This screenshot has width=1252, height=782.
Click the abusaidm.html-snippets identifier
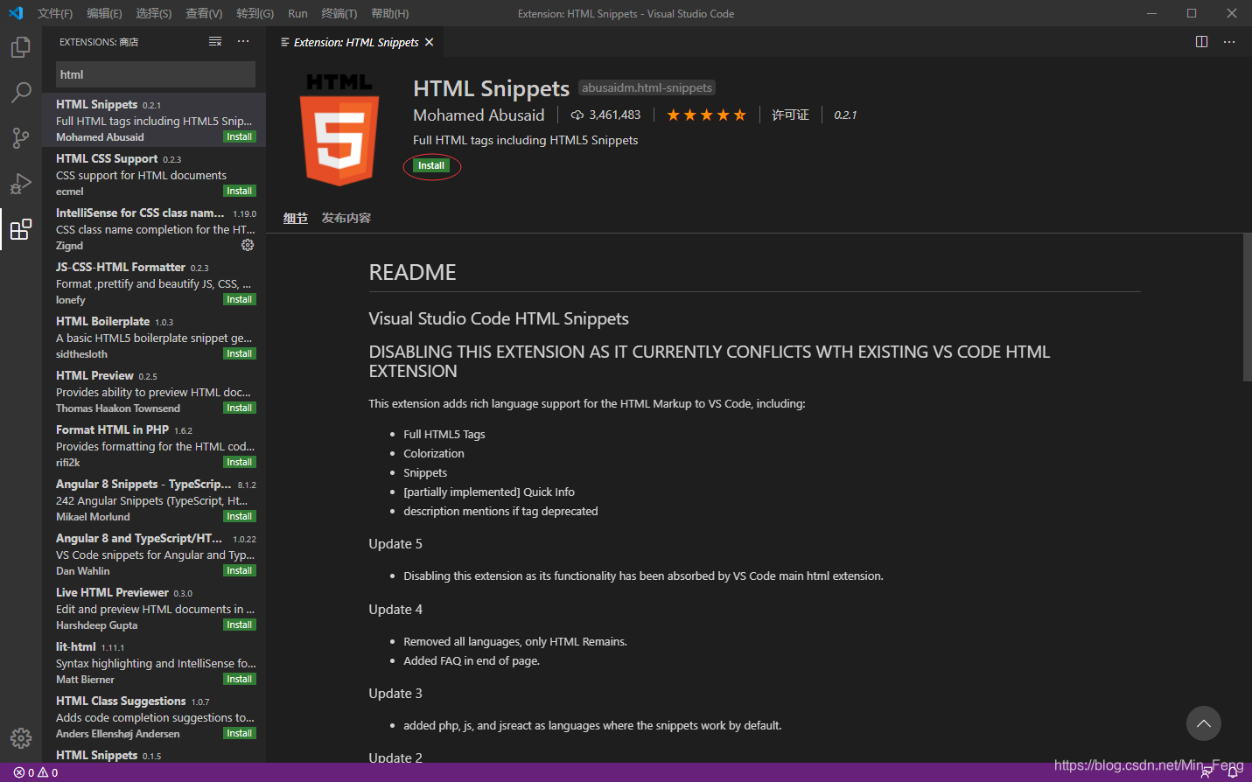point(647,87)
